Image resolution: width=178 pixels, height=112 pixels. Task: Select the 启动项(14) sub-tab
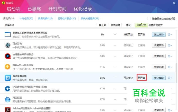[x=9, y=18]
